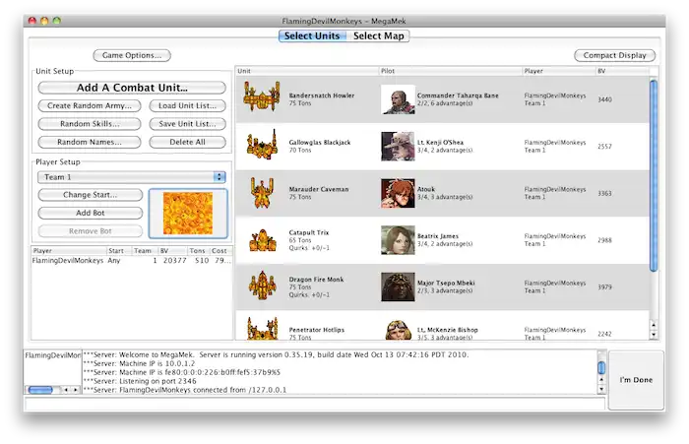This screenshot has height=444, width=689.
Task: Click the I'm Done button
Action: point(636,380)
